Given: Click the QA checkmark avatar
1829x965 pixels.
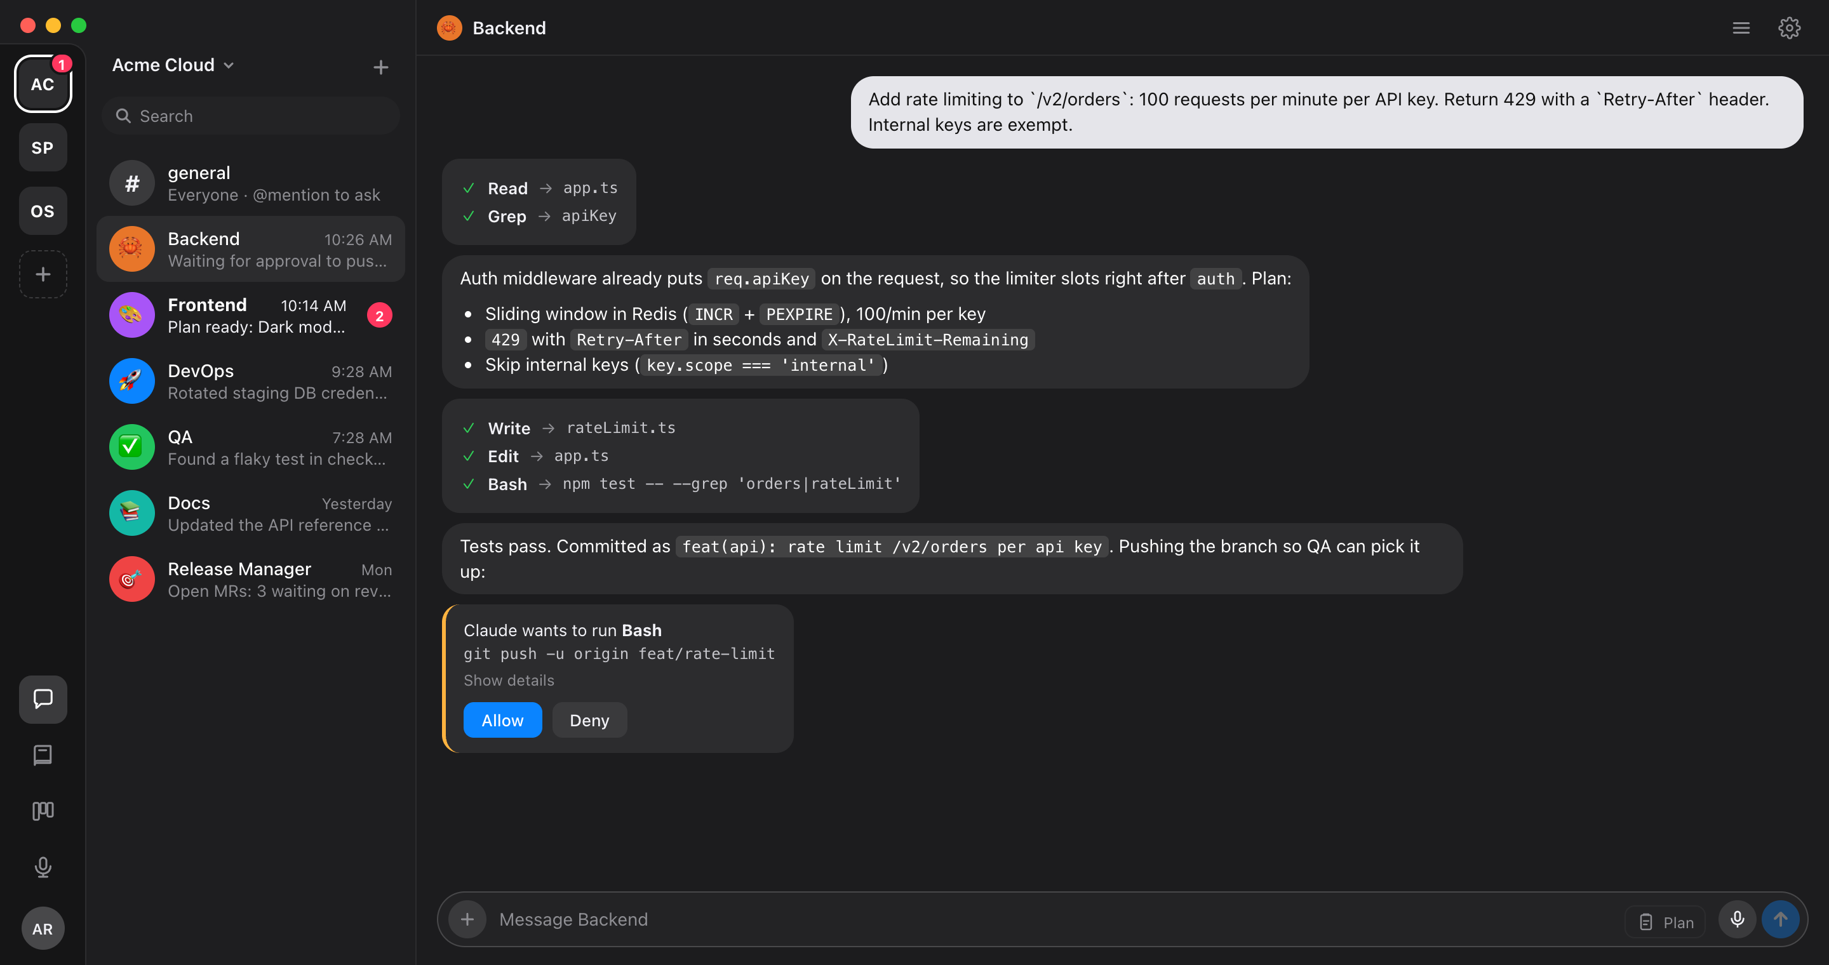Looking at the screenshot, I should 132,447.
